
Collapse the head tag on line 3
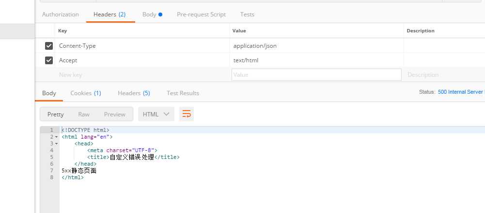pyautogui.click(x=57, y=143)
